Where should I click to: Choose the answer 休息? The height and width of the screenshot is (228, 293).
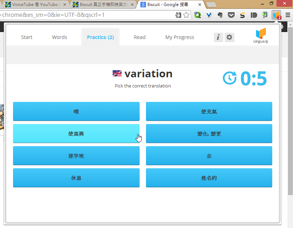click(76, 178)
